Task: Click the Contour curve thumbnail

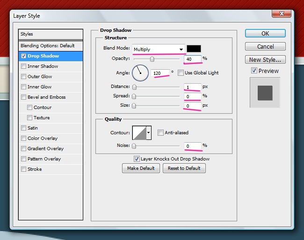Action: point(139,133)
